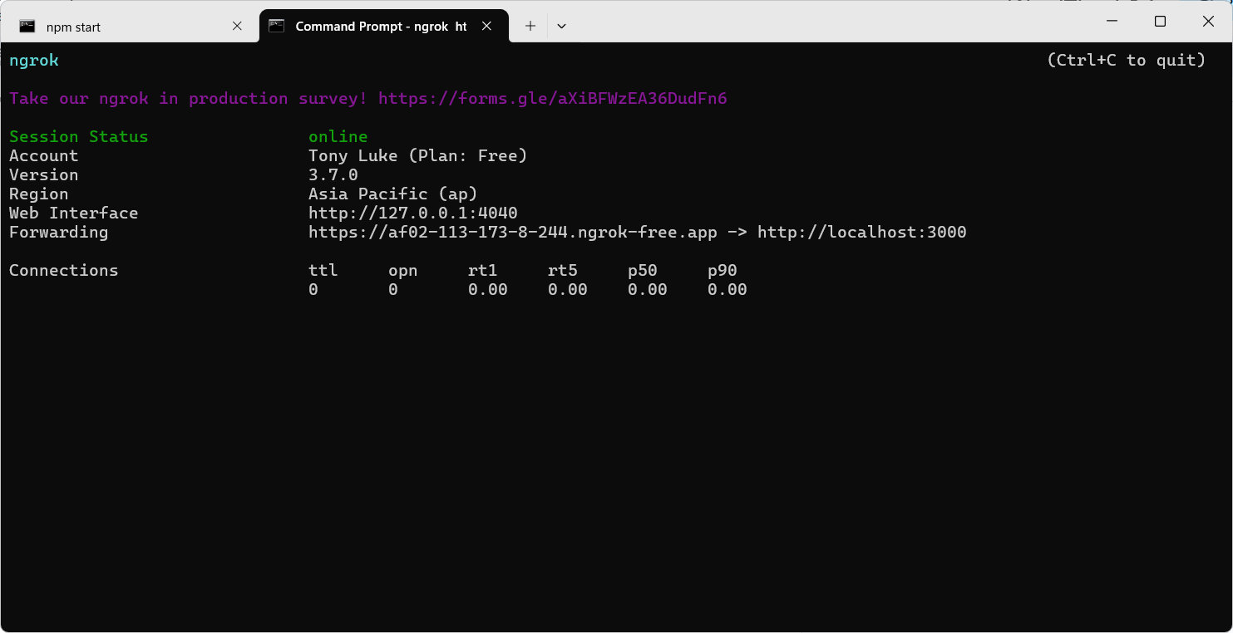The height and width of the screenshot is (633, 1233).
Task: Click the ngrok tab terminal icon
Action: click(277, 27)
